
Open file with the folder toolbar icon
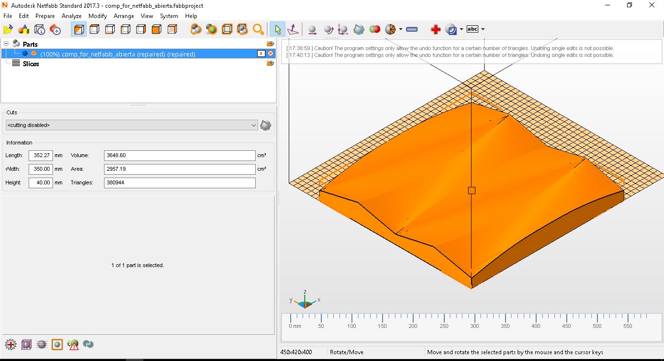pos(8,30)
